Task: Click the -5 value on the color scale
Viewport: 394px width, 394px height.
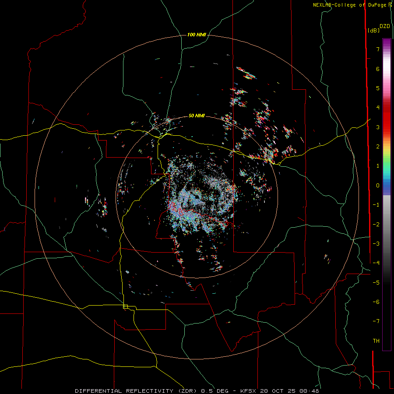Action: tap(376, 283)
